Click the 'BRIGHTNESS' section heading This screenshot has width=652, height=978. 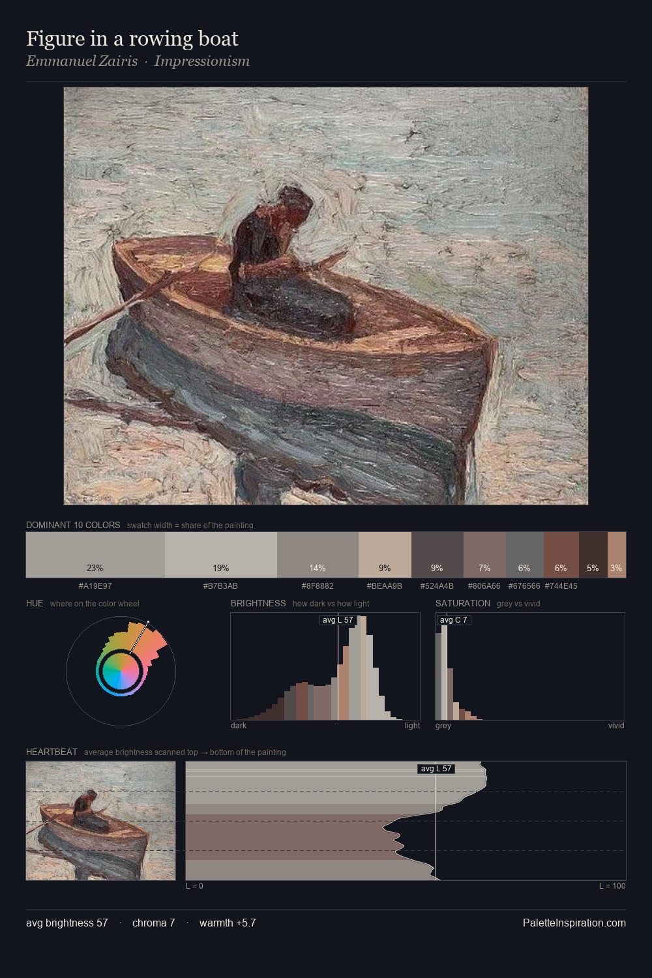[x=258, y=603]
